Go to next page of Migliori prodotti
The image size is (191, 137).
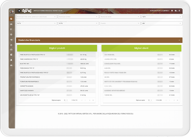pyautogui.click(x=90, y=100)
